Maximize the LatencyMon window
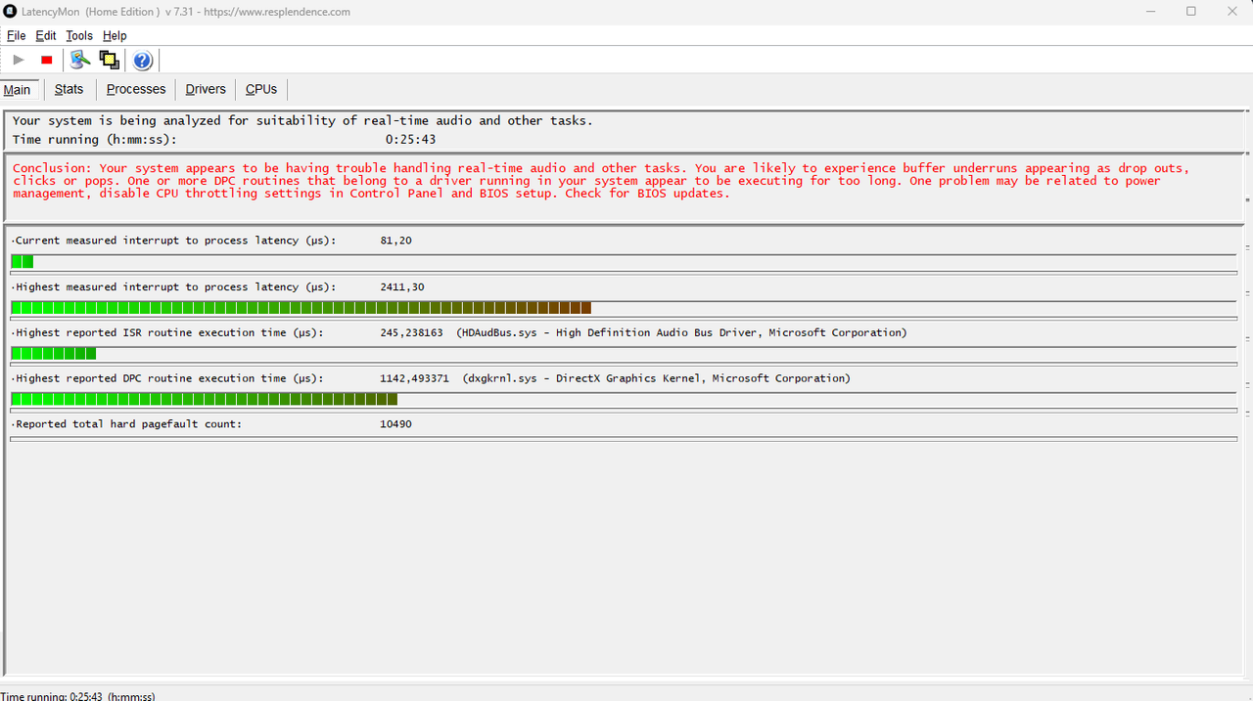1253x701 pixels. (x=1191, y=12)
